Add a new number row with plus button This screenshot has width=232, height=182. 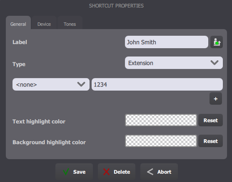pyautogui.click(x=216, y=98)
